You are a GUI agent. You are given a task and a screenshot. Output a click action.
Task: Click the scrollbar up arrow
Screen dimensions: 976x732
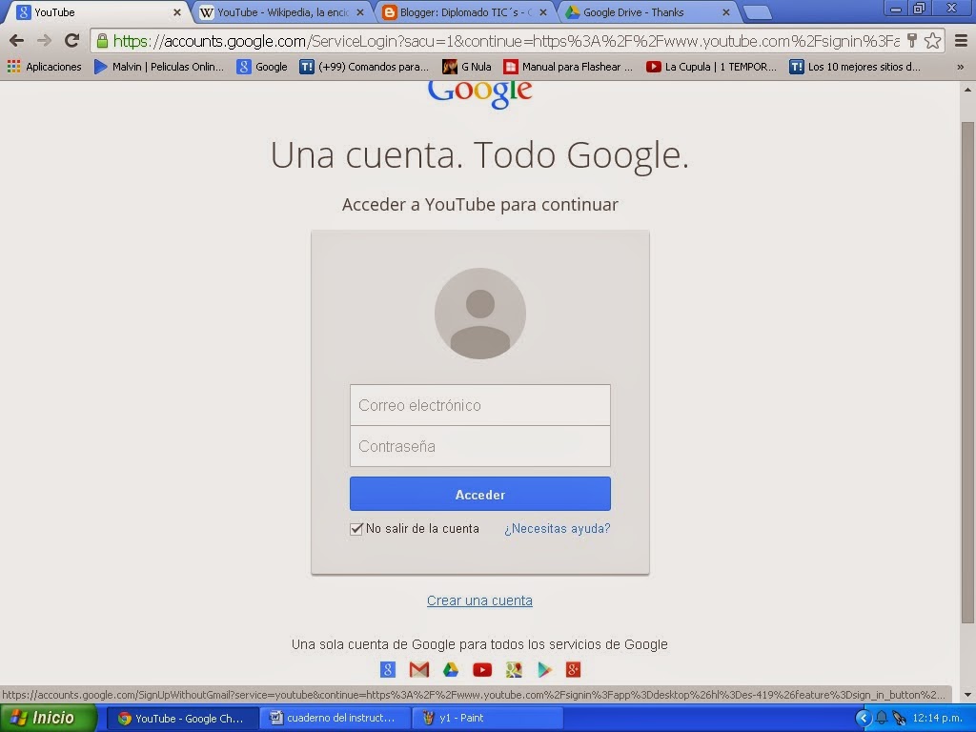967,90
